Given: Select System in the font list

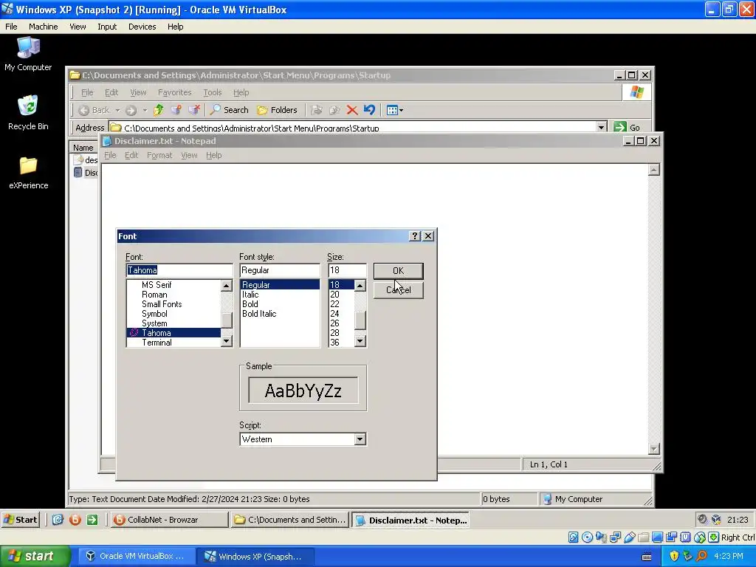Looking at the screenshot, I should click(x=154, y=323).
